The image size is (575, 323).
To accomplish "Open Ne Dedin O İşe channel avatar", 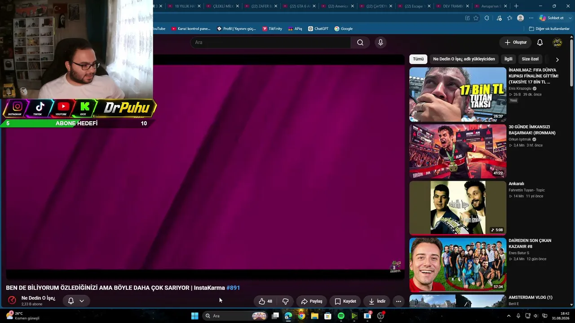I will click(12, 300).
